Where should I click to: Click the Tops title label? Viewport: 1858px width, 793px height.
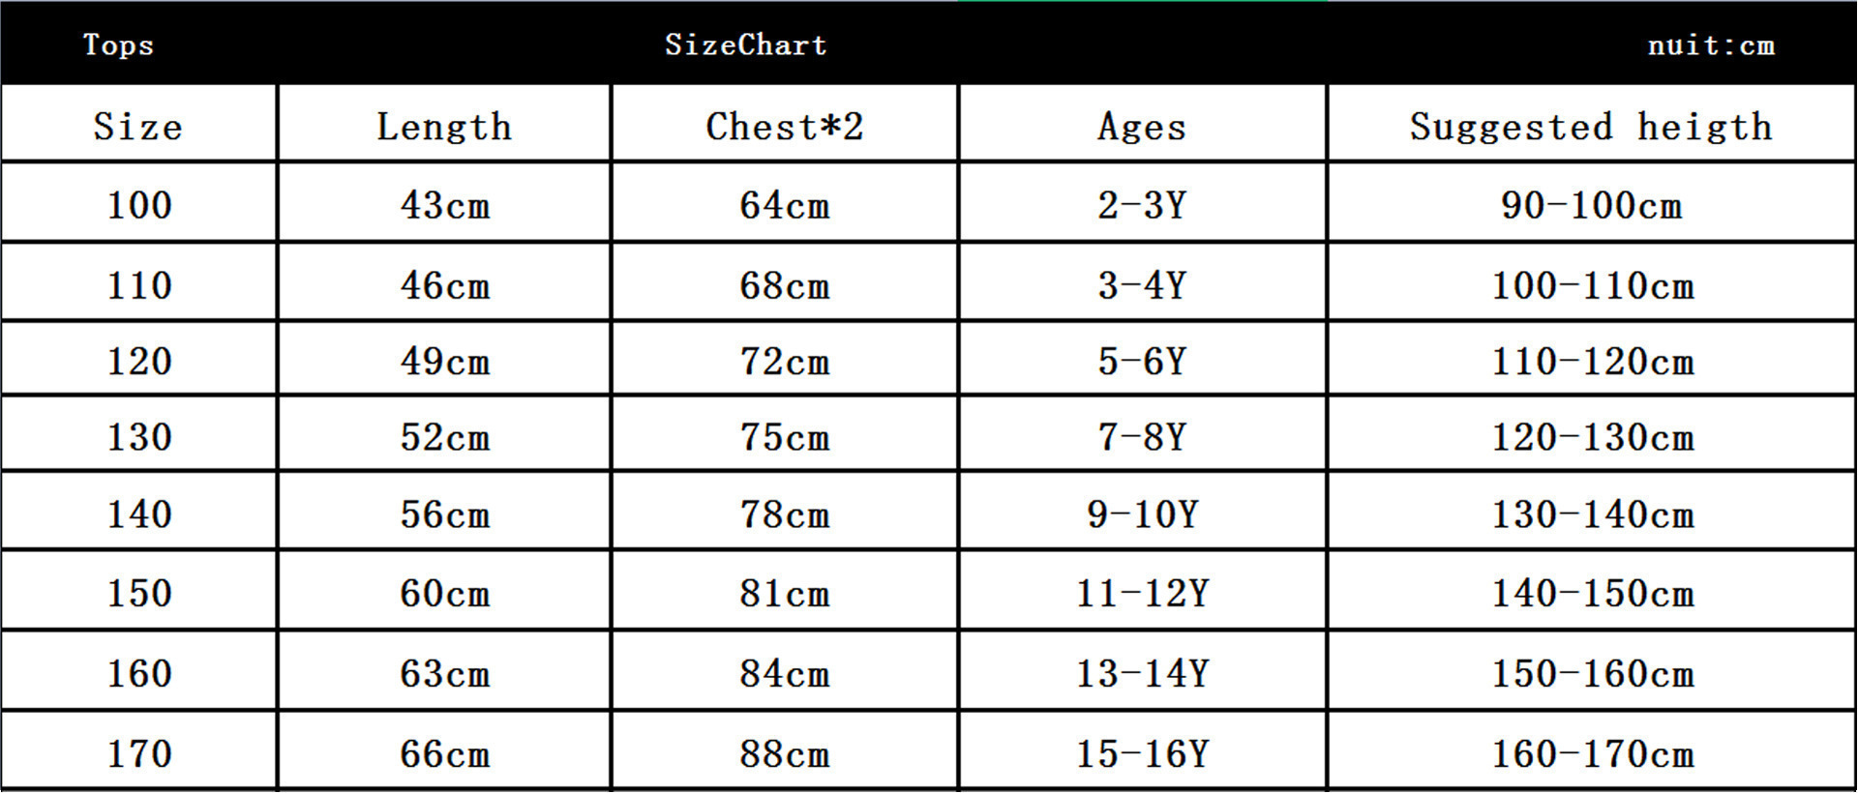point(118,44)
